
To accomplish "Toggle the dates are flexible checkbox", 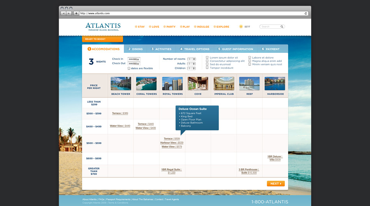I will 129,68.
